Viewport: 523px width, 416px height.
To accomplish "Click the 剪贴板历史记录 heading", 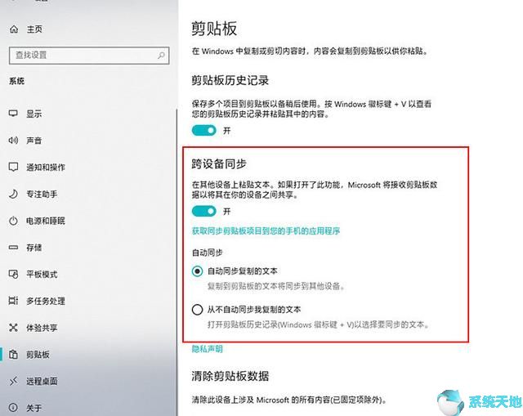I will point(230,80).
